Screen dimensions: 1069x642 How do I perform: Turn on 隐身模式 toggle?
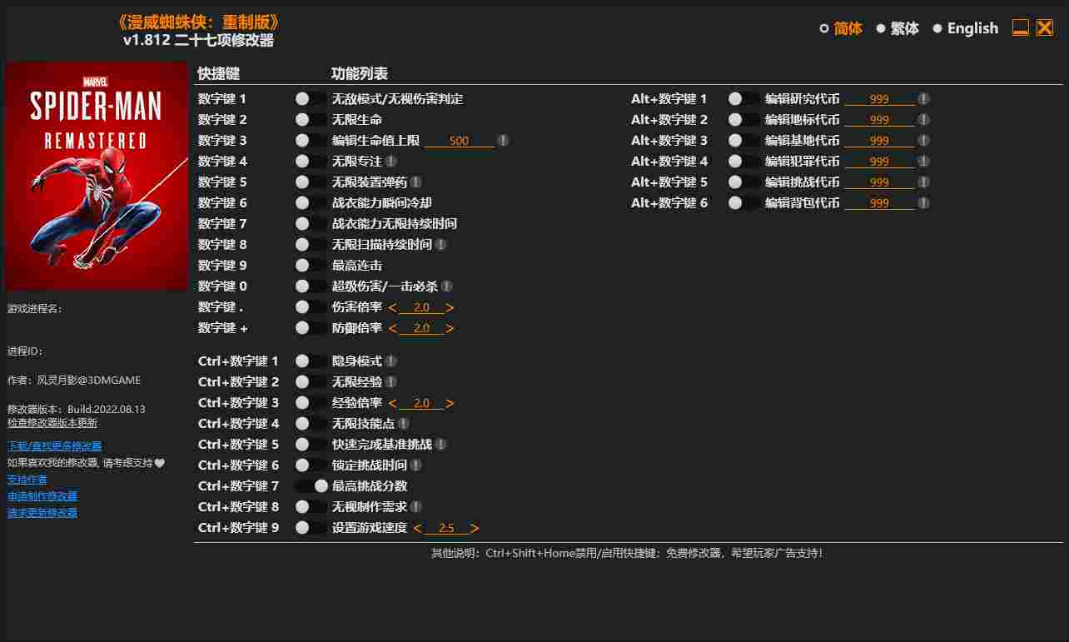(x=311, y=361)
